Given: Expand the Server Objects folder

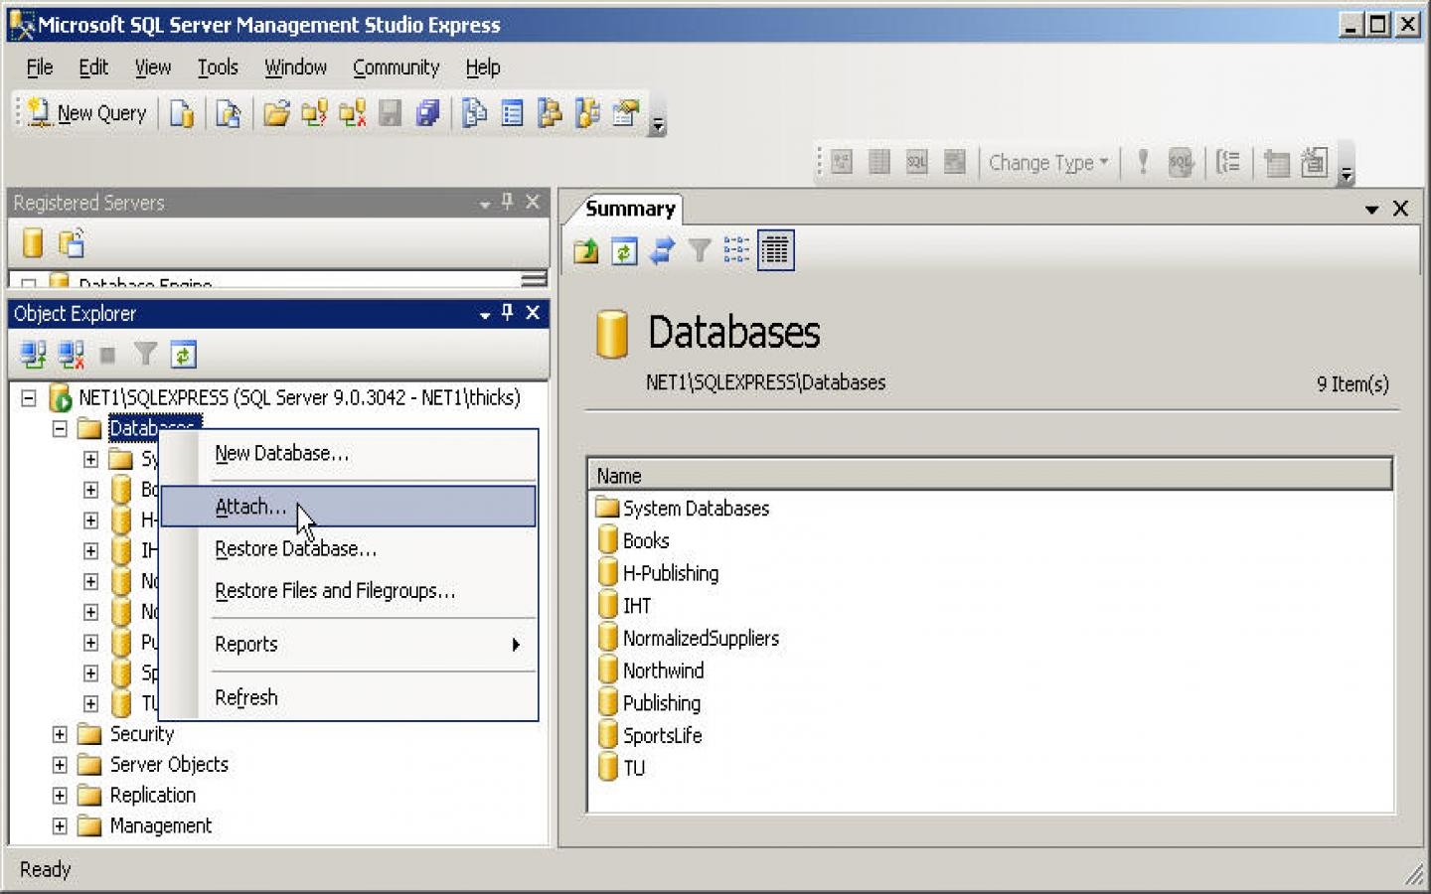Looking at the screenshot, I should point(60,765).
